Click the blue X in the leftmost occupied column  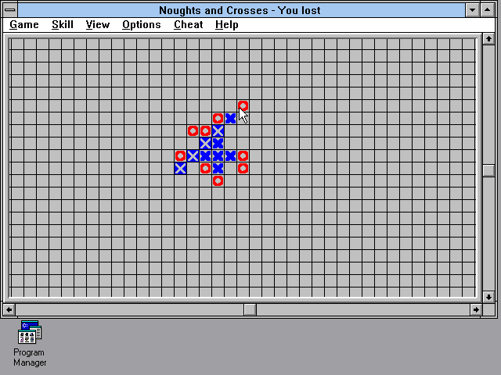[180, 169]
